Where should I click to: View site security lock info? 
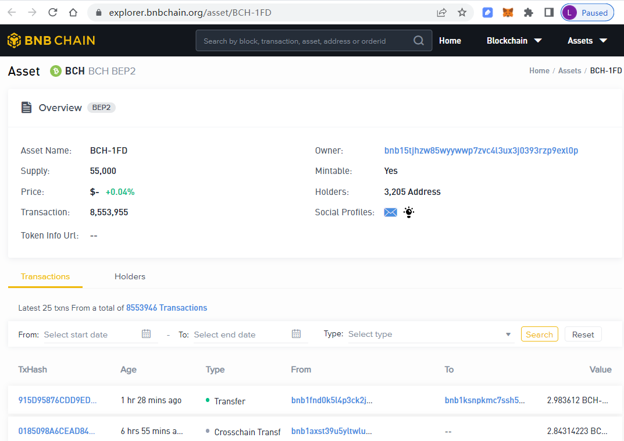coord(99,13)
